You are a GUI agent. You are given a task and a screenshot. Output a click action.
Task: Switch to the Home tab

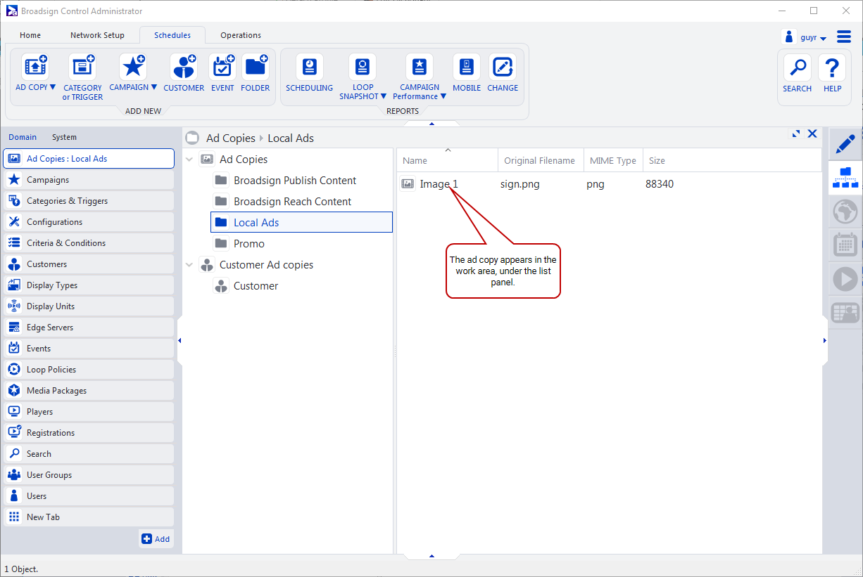tap(30, 35)
